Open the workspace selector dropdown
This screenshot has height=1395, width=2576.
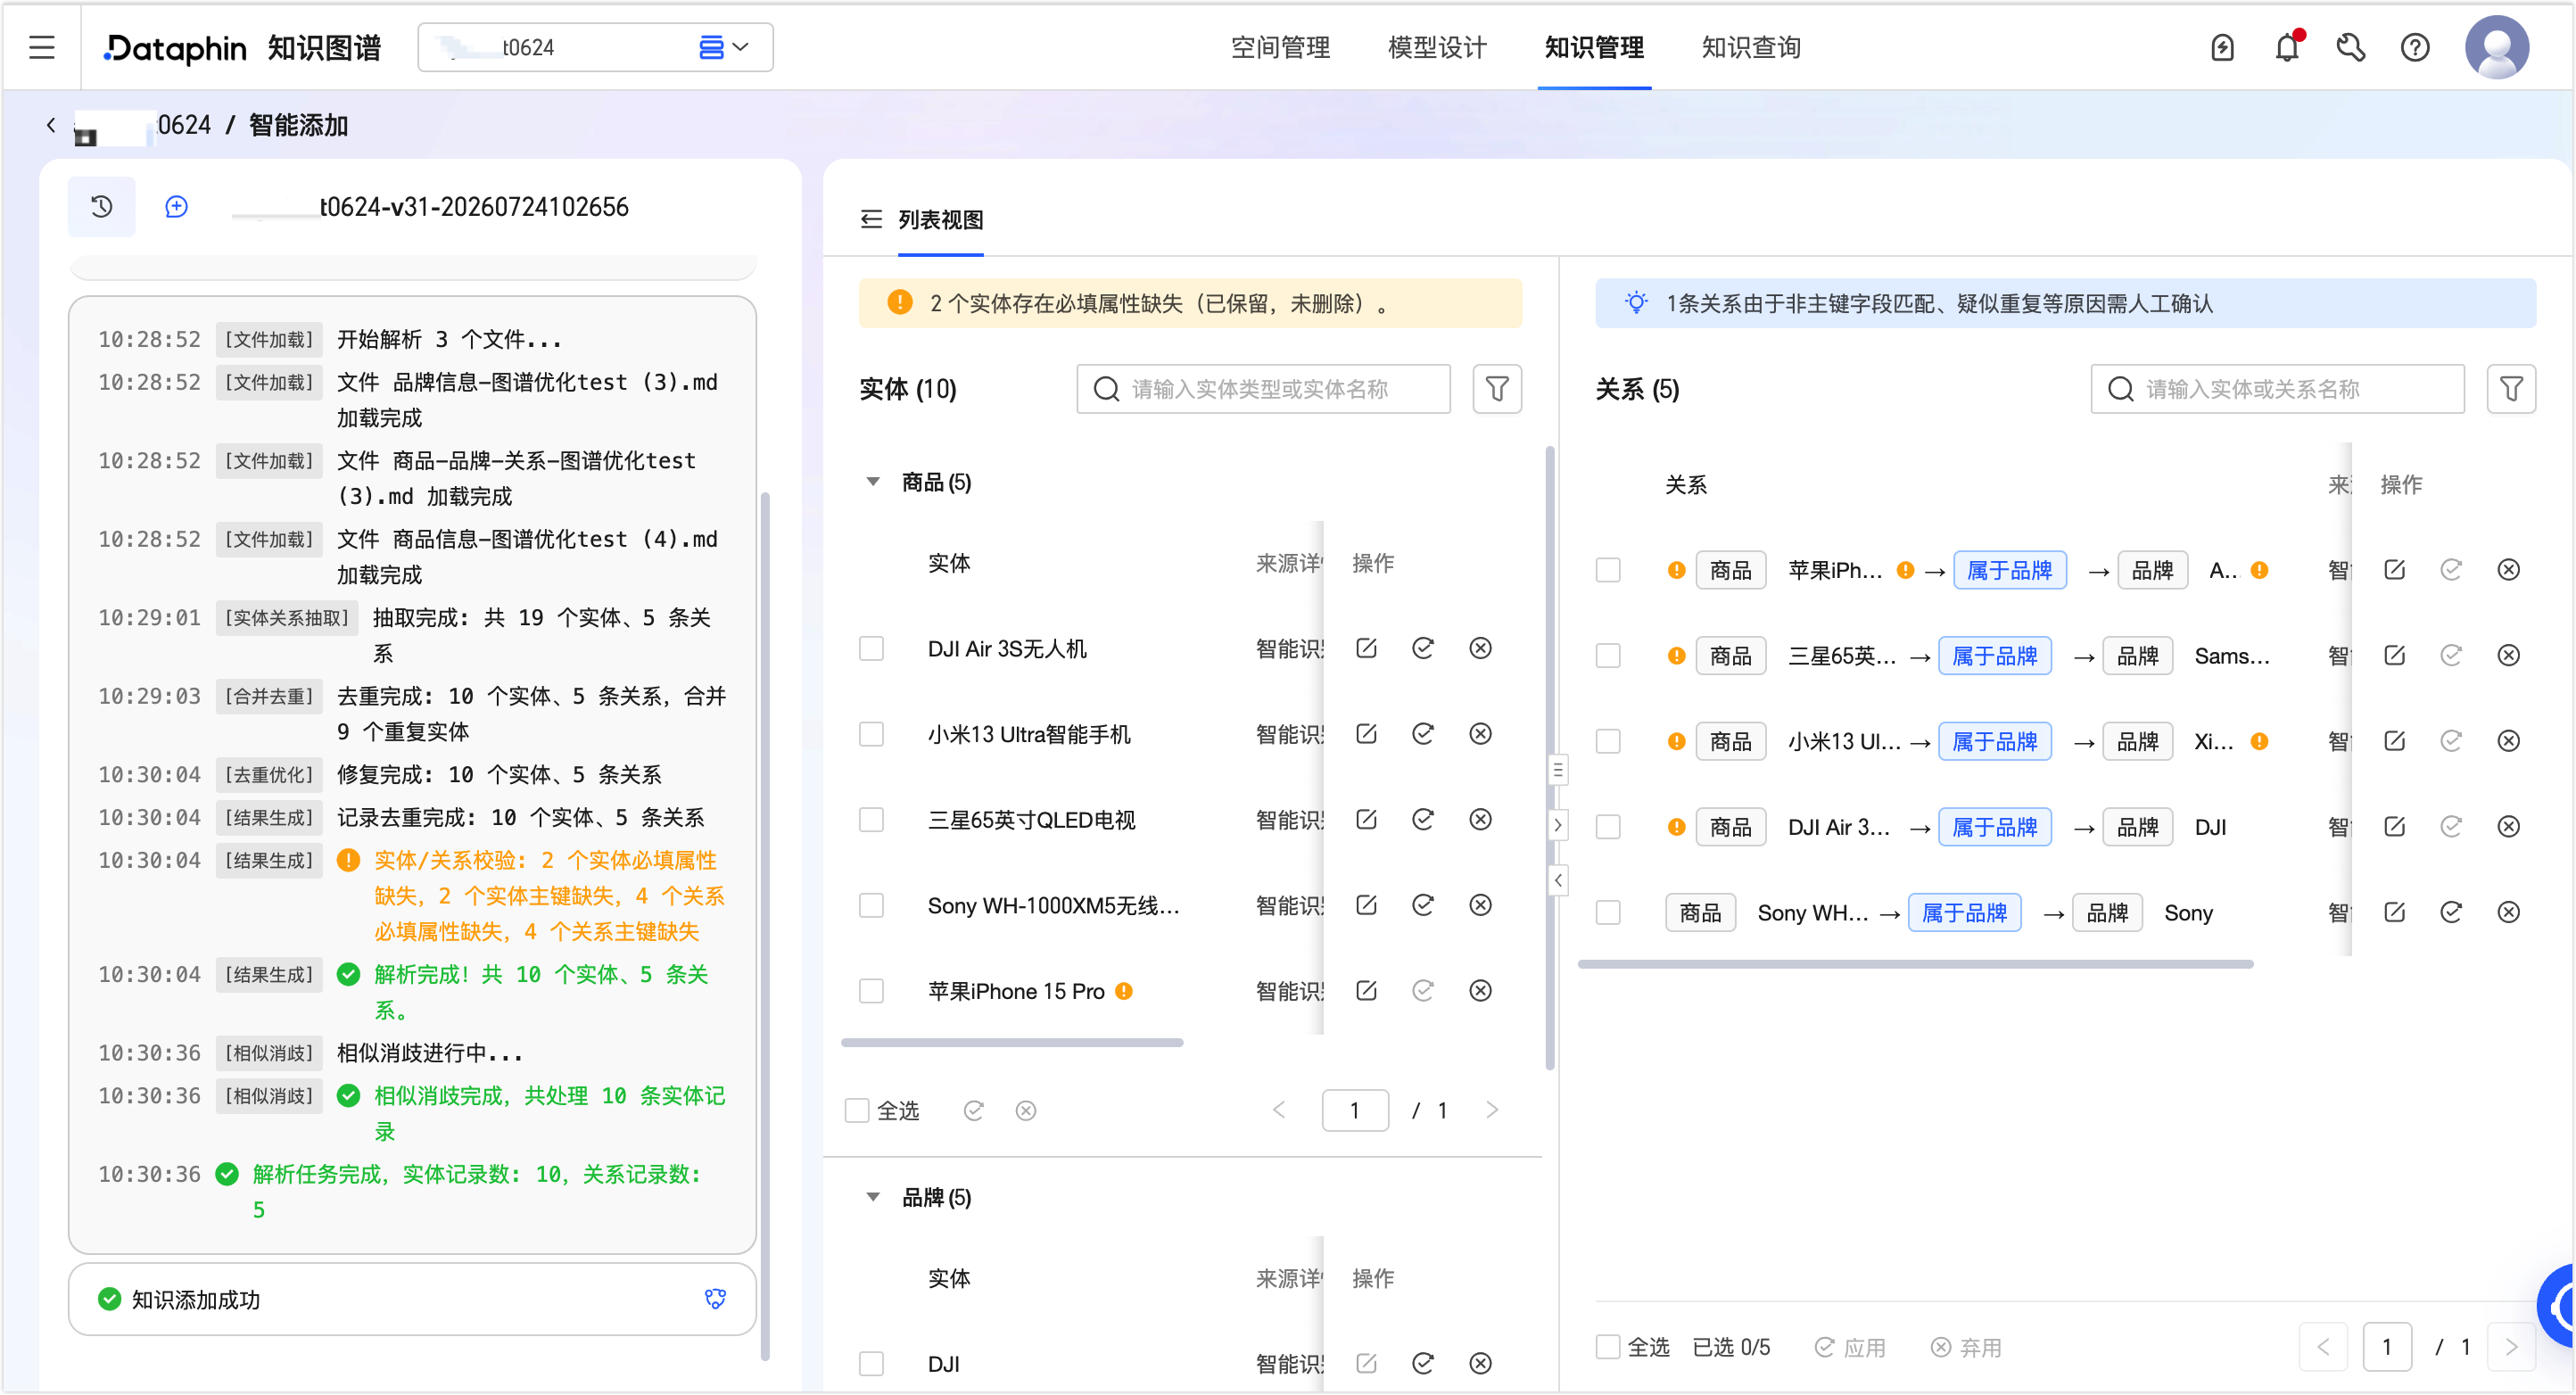[x=595, y=47]
